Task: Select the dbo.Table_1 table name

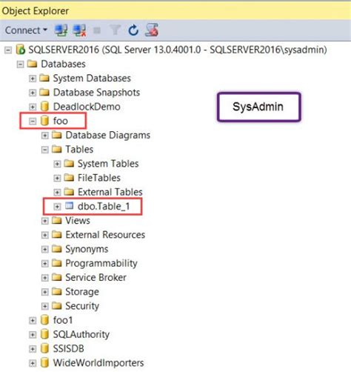Action: (x=104, y=206)
